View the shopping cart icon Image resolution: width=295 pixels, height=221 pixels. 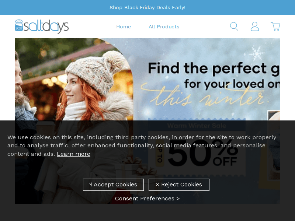tap(275, 27)
